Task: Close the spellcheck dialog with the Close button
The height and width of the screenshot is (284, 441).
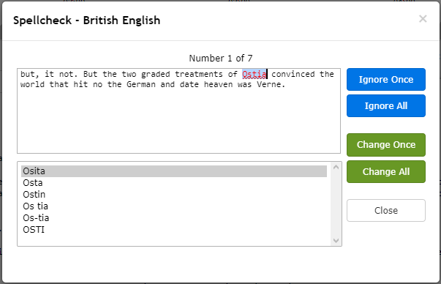Action: tap(386, 210)
